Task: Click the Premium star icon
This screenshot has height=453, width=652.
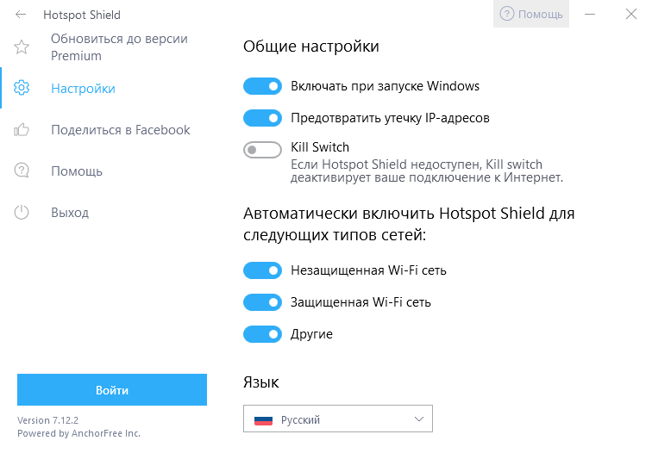Action: pos(22,47)
